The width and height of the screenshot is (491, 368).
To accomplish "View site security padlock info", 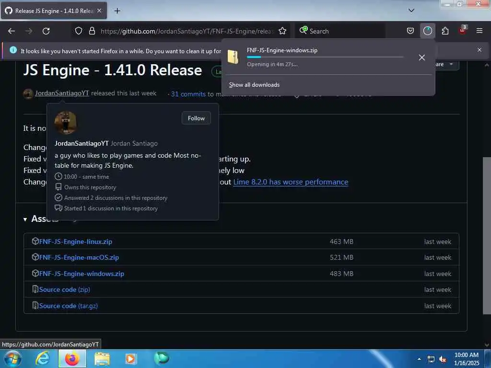I will 92,31.
